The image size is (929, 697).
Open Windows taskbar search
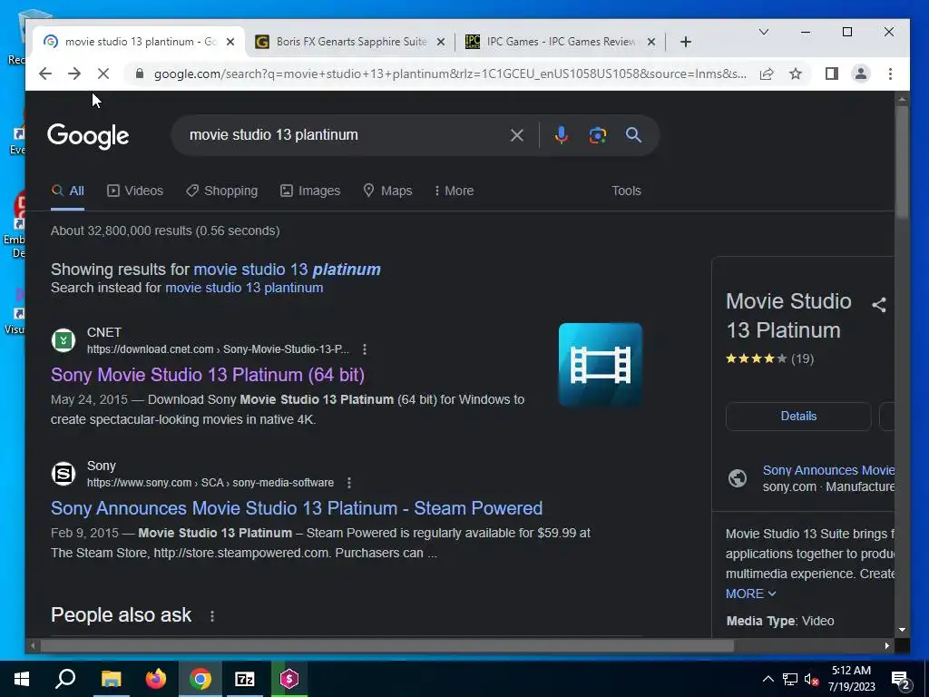pyautogui.click(x=65, y=679)
